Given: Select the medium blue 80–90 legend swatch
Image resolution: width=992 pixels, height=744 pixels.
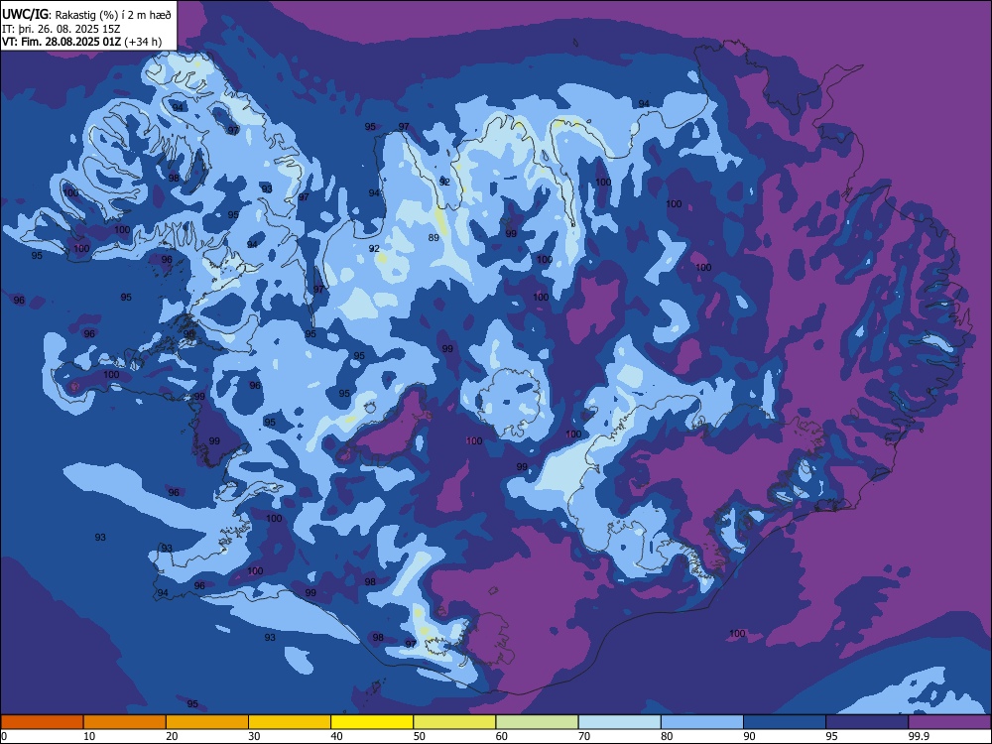Looking at the screenshot, I should tap(702, 722).
